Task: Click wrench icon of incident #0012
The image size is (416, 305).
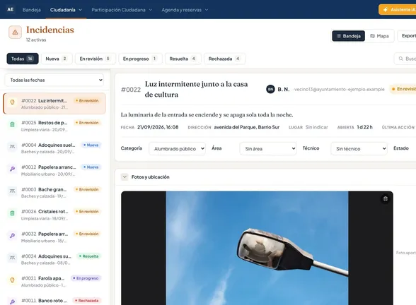Action: [12, 169]
